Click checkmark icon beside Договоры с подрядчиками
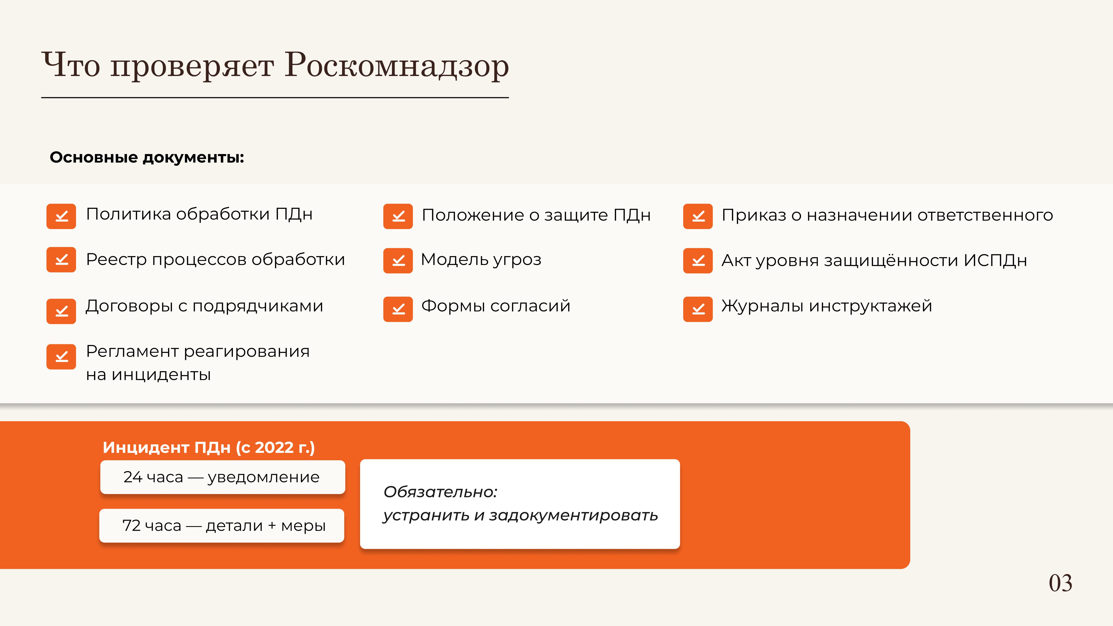Image resolution: width=1113 pixels, height=626 pixels. 61,311
